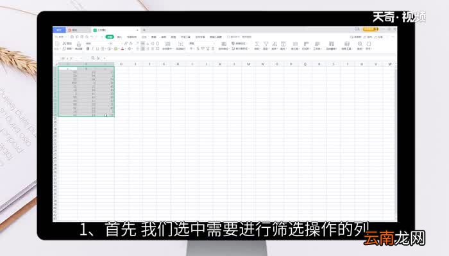
Task: Click the Paste clipboard icon
Action: point(57,44)
